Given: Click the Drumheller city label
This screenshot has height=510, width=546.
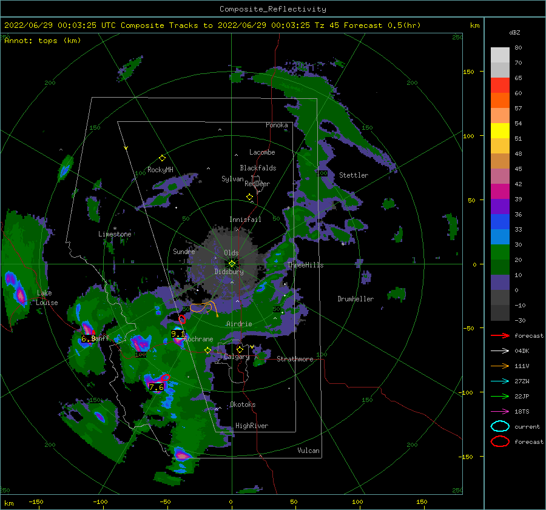Looking at the screenshot, I should [x=356, y=299].
